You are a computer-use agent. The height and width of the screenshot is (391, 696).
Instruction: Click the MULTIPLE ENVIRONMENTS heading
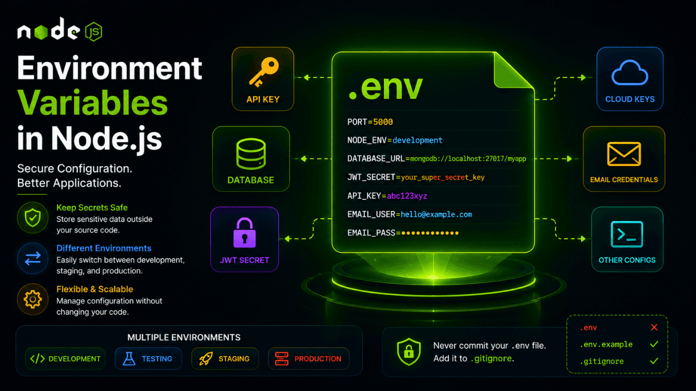[184, 337]
